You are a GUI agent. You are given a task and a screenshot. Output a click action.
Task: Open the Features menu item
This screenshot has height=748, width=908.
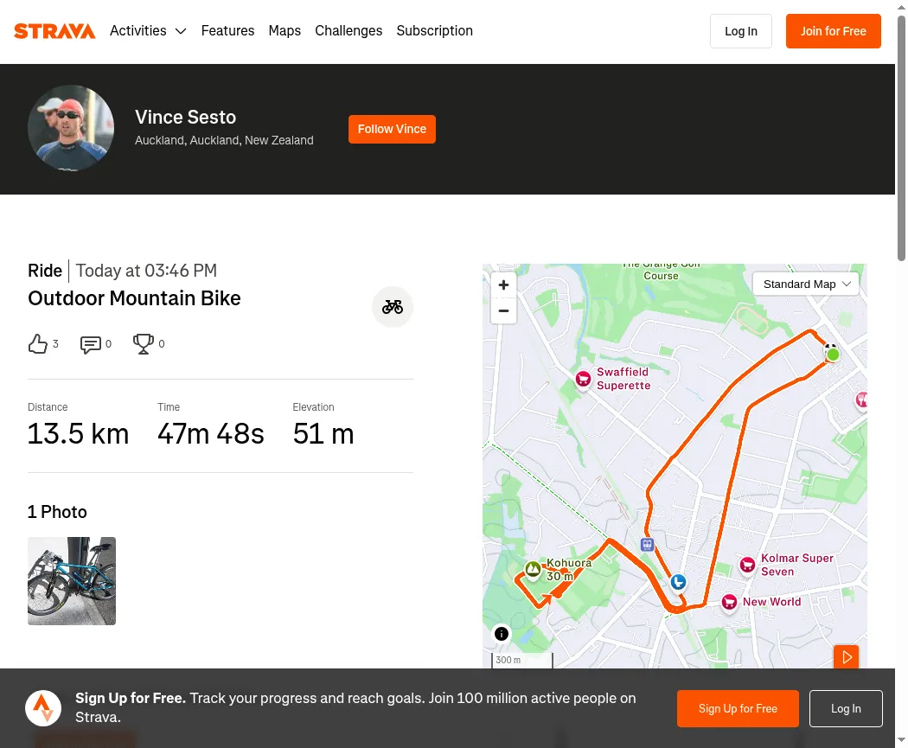[x=227, y=30]
